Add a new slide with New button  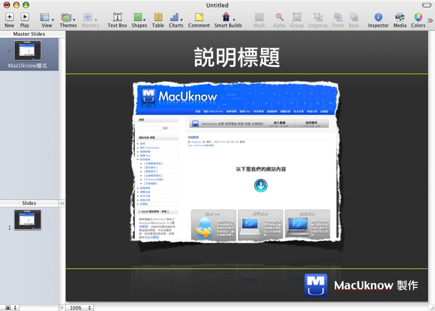(9, 20)
